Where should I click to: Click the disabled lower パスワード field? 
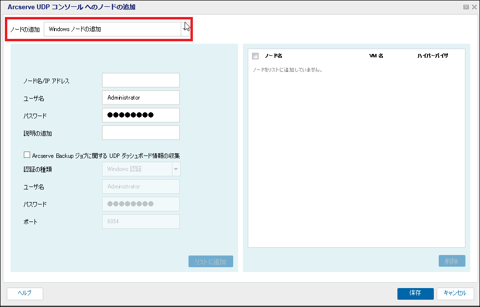(141, 204)
